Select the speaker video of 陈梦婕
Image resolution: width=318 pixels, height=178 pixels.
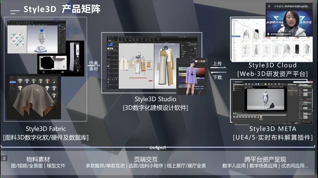(x=289, y=23)
